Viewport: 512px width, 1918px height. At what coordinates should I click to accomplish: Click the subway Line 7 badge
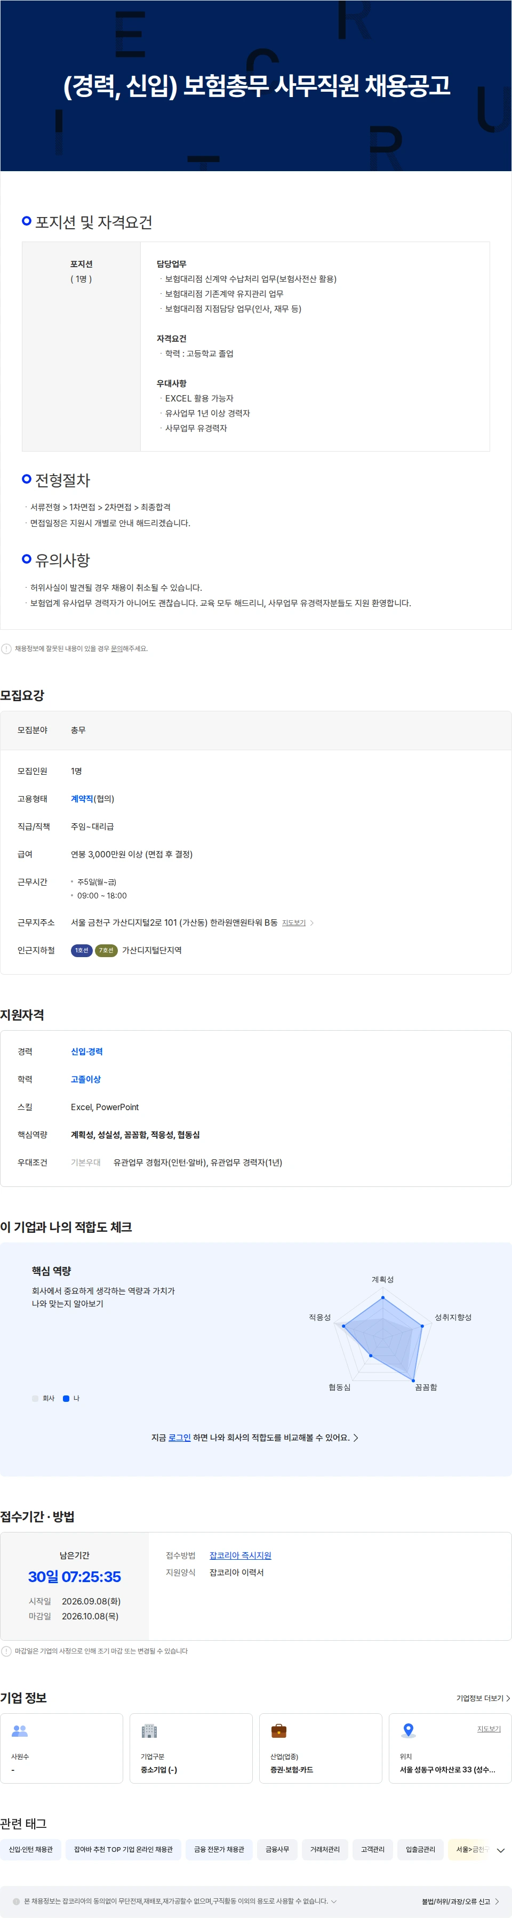[x=107, y=950]
